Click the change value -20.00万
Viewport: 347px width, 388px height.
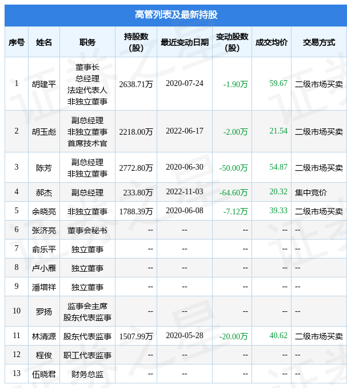[x=233, y=336]
